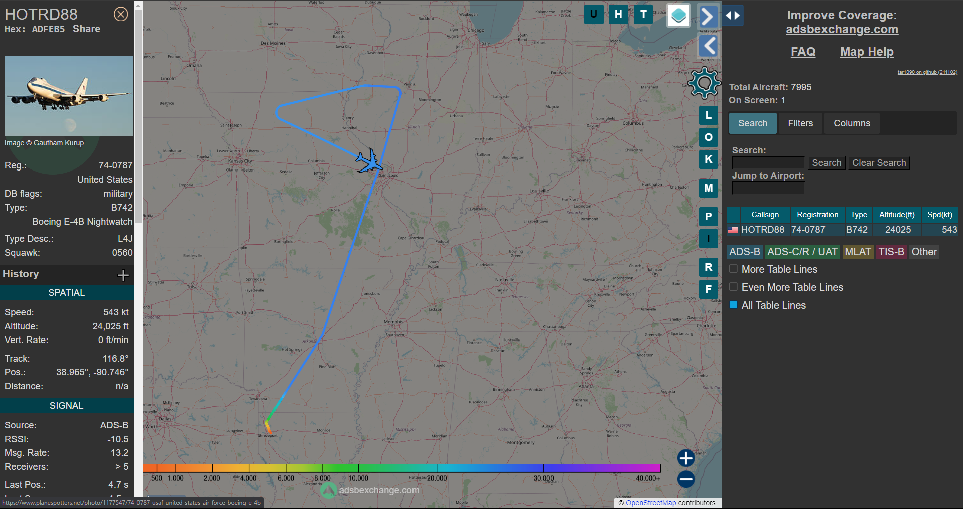Image resolution: width=963 pixels, height=509 pixels.
Task: Open map settings gear
Action: coord(704,83)
